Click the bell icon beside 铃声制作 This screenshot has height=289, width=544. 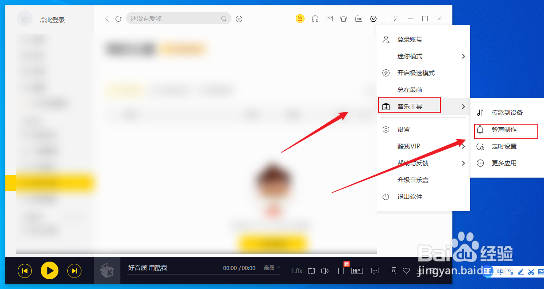point(480,130)
